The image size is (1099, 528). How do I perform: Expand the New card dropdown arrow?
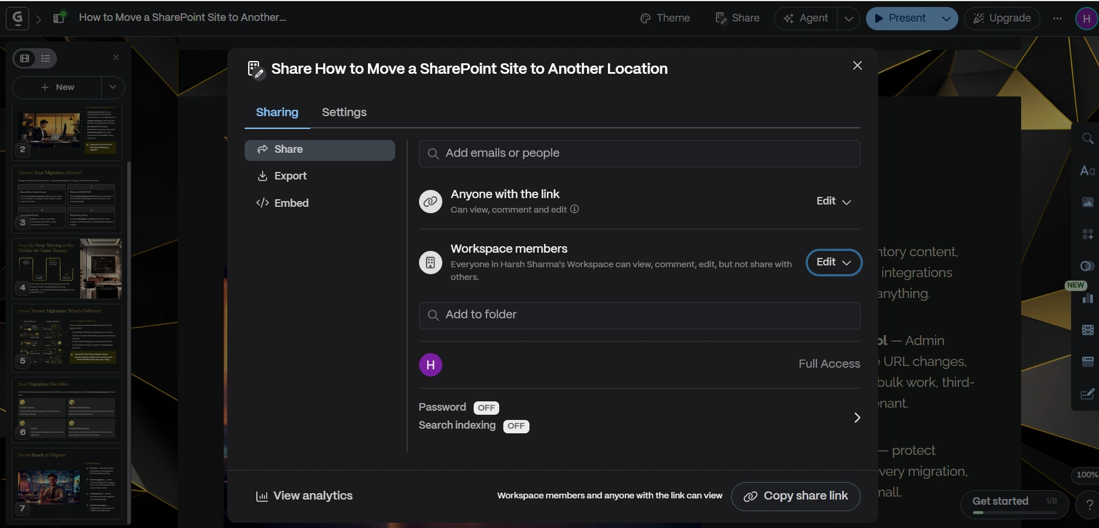113,87
